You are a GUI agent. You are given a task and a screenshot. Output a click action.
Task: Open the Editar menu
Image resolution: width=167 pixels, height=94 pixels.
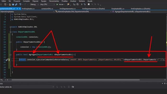(x=4, y=1)
